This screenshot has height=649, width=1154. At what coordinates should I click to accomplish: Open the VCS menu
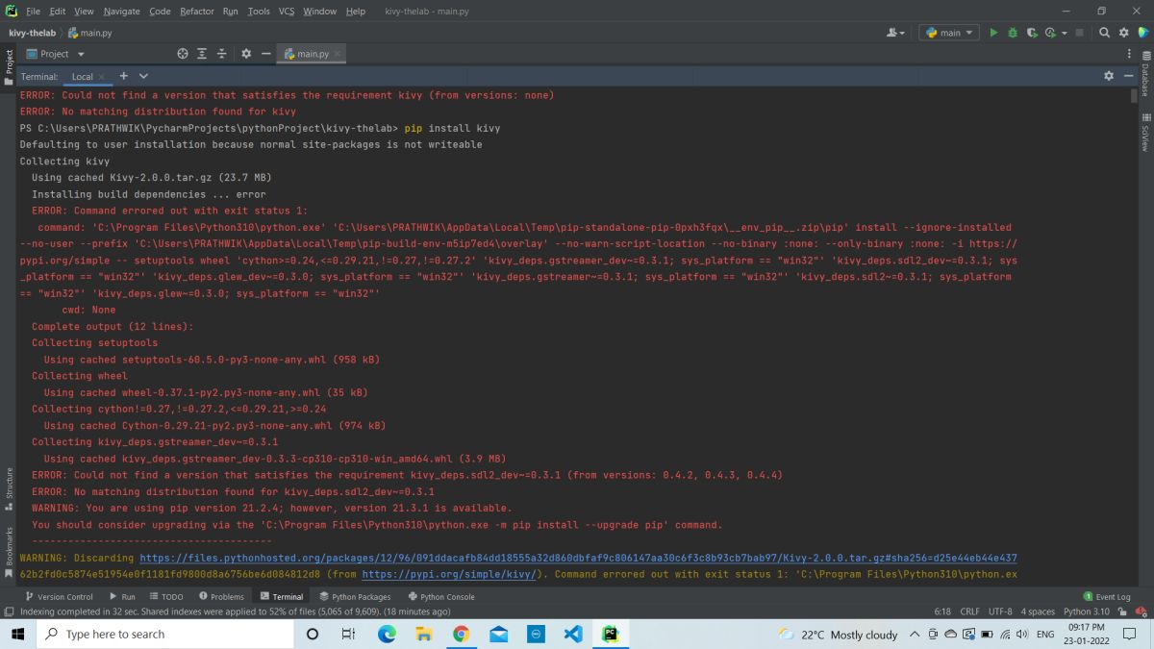click(x=287, y=11)
